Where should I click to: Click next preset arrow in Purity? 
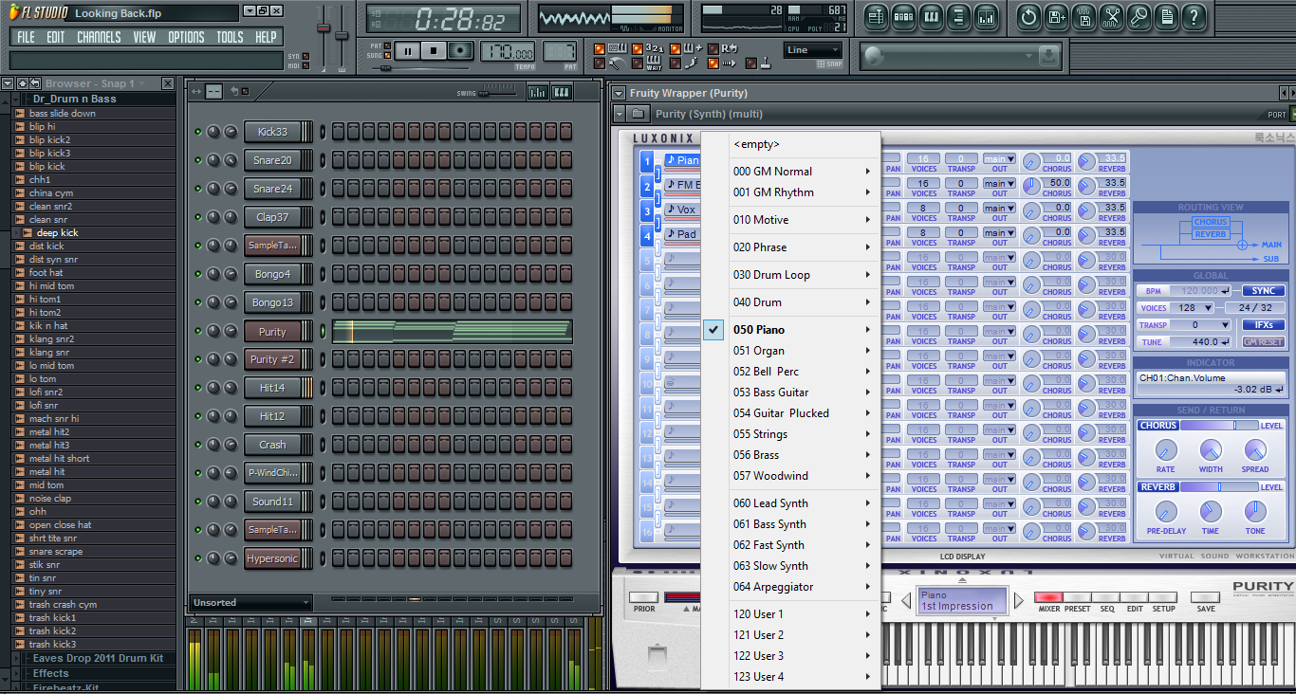[1020, 600]
